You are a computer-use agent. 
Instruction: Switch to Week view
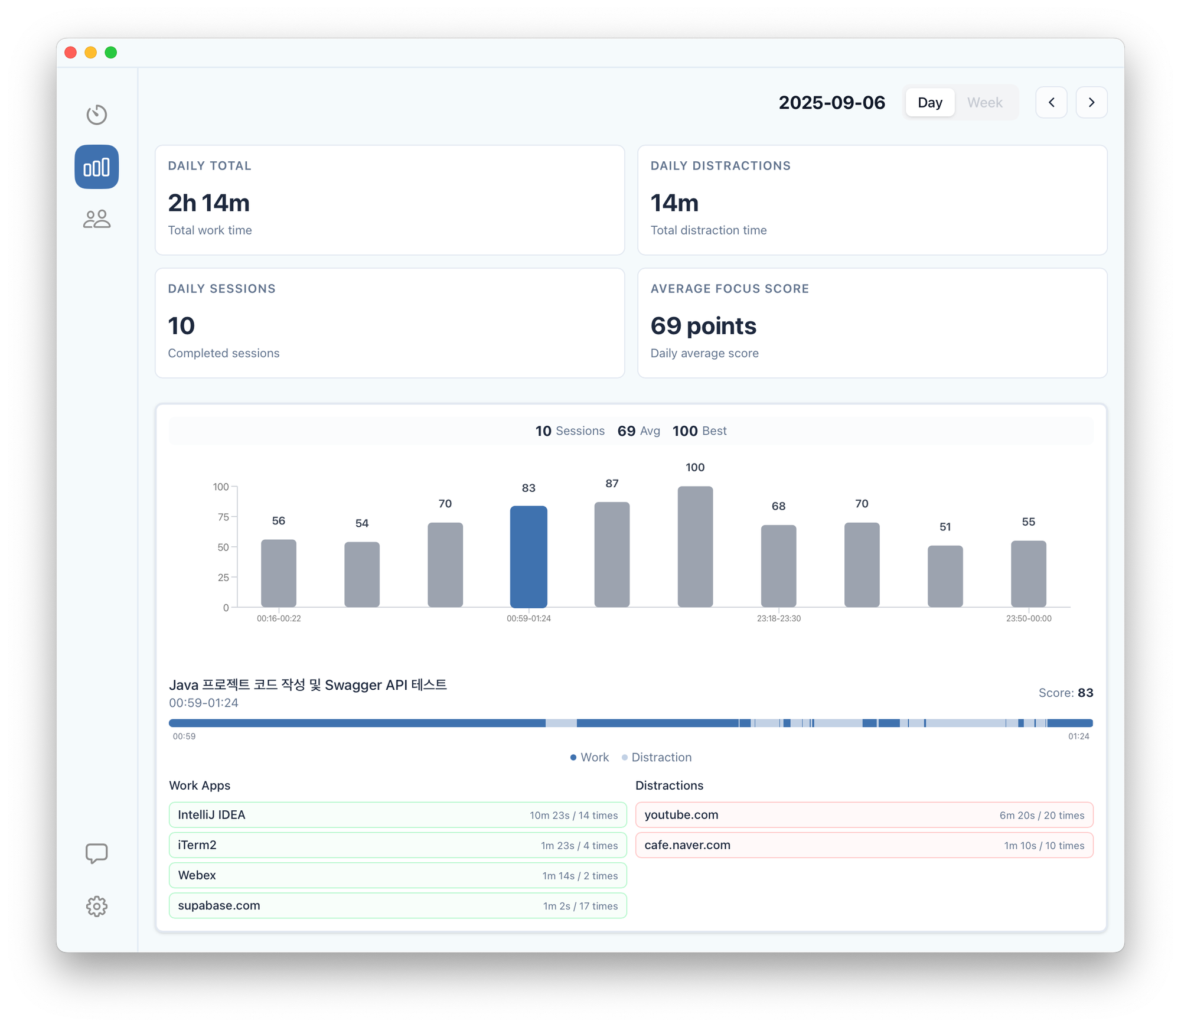[x=984, y=103]
